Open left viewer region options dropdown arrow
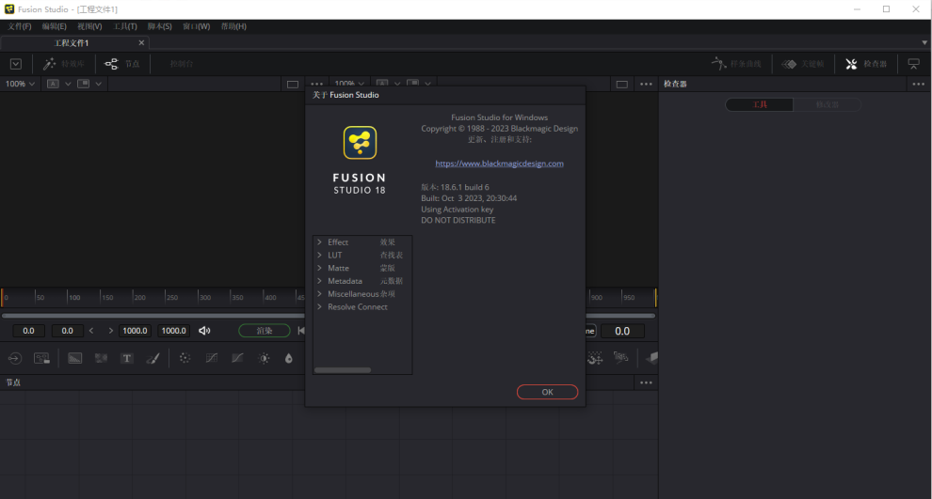 (x=98, y=84)
